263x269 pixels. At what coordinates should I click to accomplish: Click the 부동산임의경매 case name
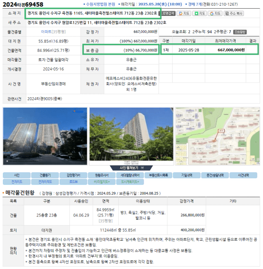click(53, 84)
